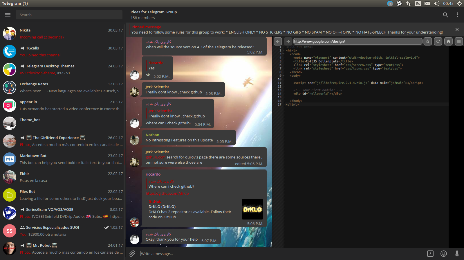
Task: Open the SeriesGram VO/VOS/VOSE channel
Action: 62,213
